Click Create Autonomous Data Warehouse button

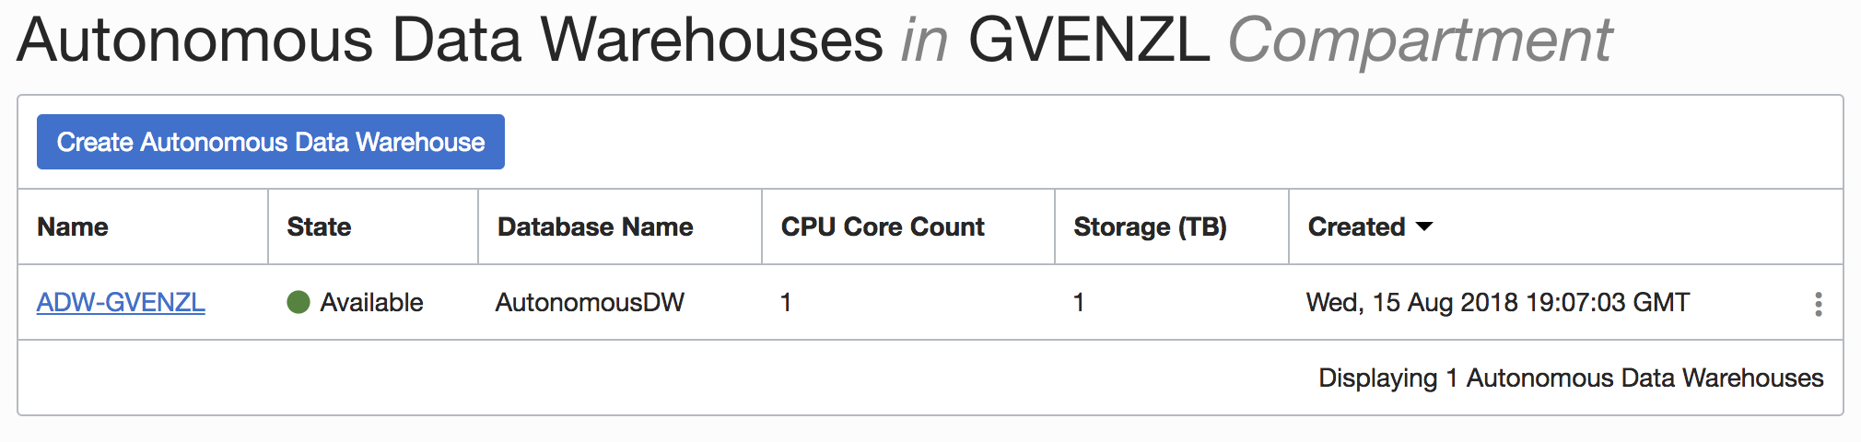(x=271, y=142)
